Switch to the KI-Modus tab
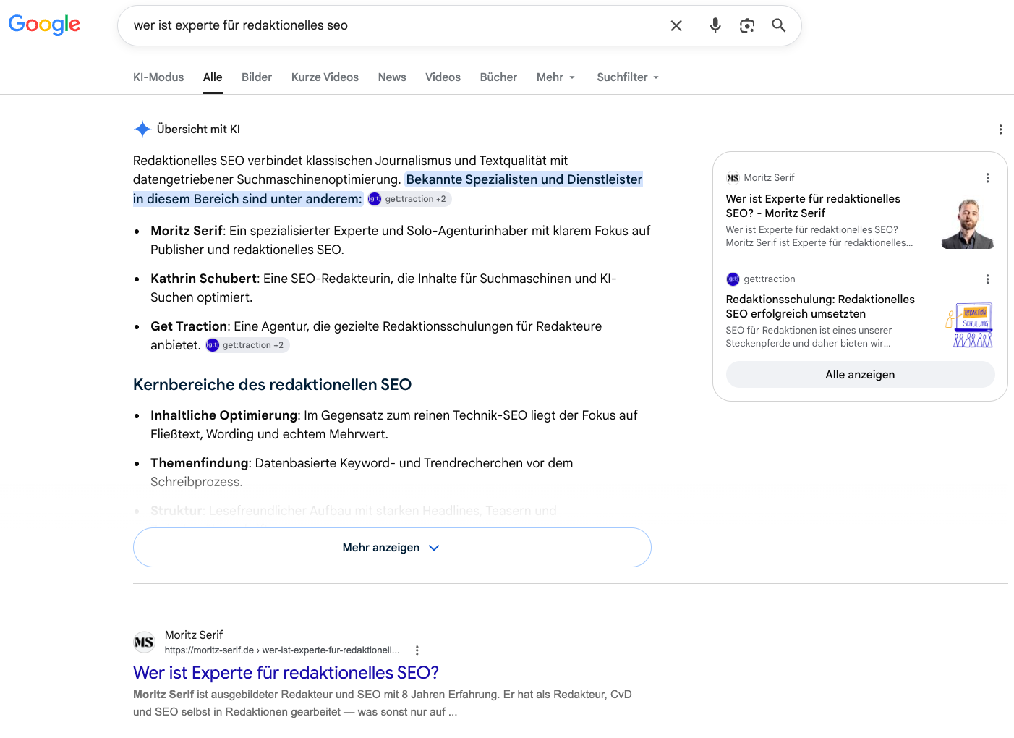Screen dimensions: 1014x738 pos(158,77)
